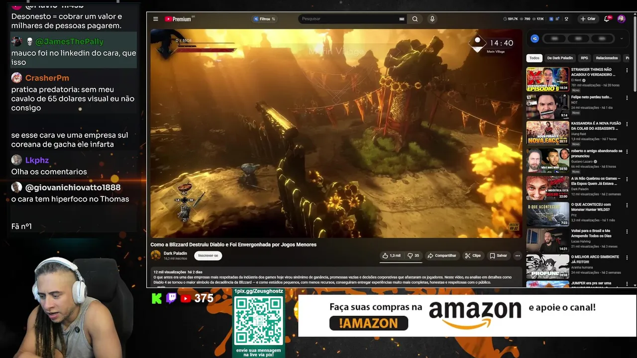637x358 pixels.
Task: Open options for roberto o amigo abandonado
Action: [627, 151]
